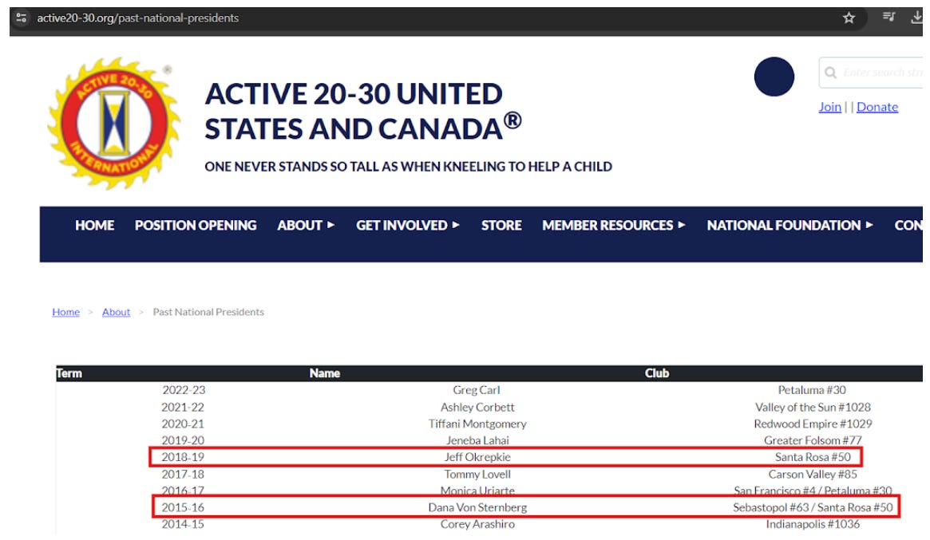Image resolution: width=930 pixels, height=540 pixels.
Task: Select the club Redwood Empire #1029
Action: (813, 424)
